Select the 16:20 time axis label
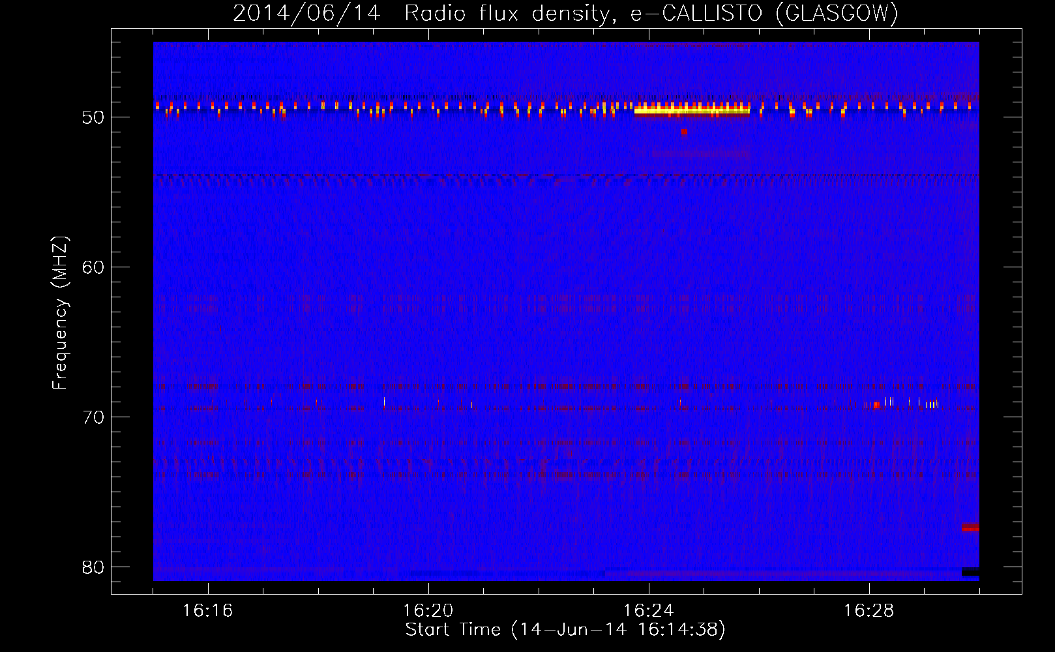Viewport: 1055px width, 652px height. pyautogui.click(x=428, y=610)
